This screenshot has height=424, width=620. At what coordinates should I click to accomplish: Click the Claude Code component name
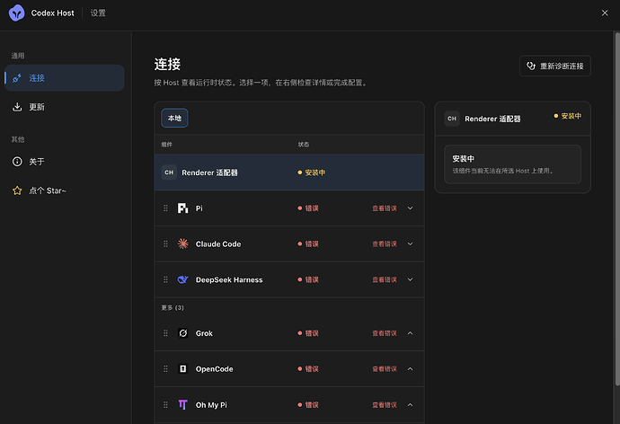pos(218,243)
